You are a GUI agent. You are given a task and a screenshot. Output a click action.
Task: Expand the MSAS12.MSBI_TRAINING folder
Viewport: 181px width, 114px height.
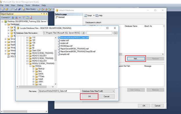(x=27, y=53)
